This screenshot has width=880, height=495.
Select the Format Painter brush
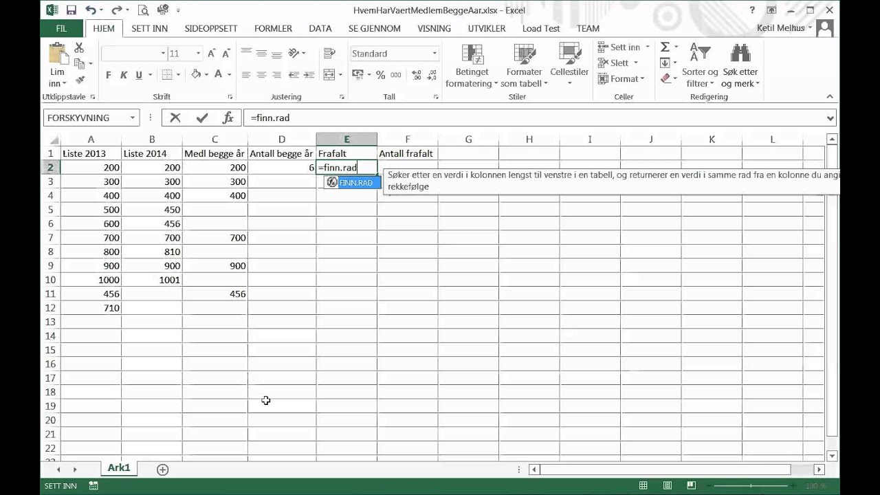(80, 80)
